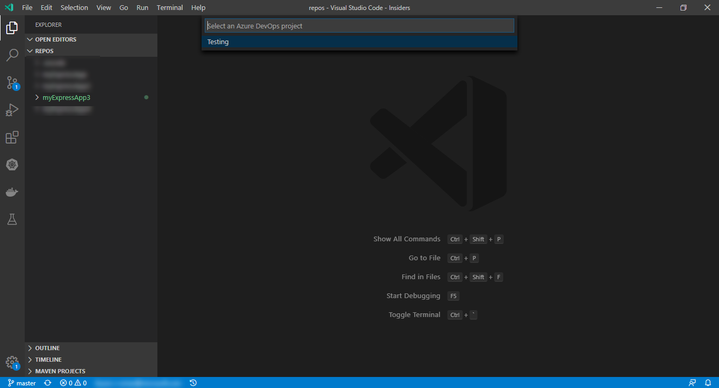
Task: Open the Help menu
Action: (x=198, y=8)
